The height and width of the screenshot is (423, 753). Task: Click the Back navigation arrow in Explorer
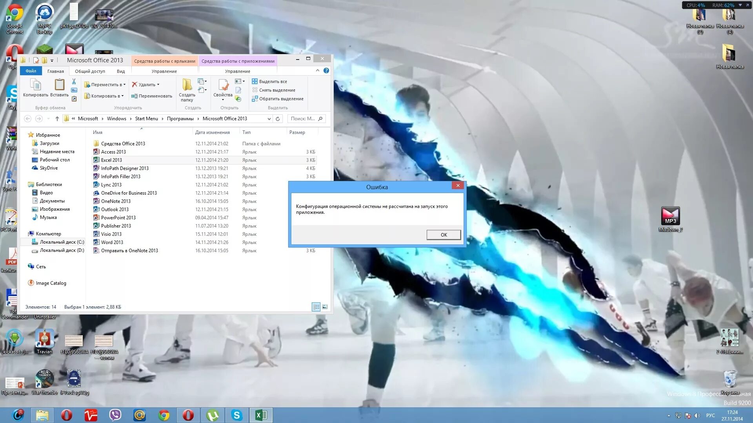click(27, 119)
